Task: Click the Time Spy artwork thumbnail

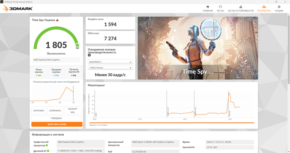Action: tap(198, 48)
